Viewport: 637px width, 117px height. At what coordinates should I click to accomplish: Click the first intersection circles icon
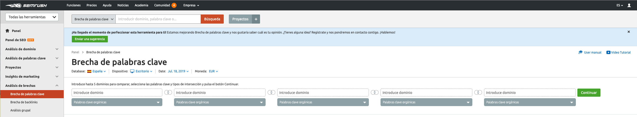tap(168, 92)
